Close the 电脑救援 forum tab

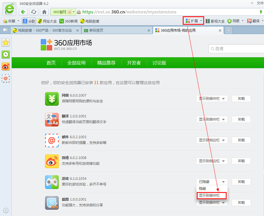[x=77, y=31]
